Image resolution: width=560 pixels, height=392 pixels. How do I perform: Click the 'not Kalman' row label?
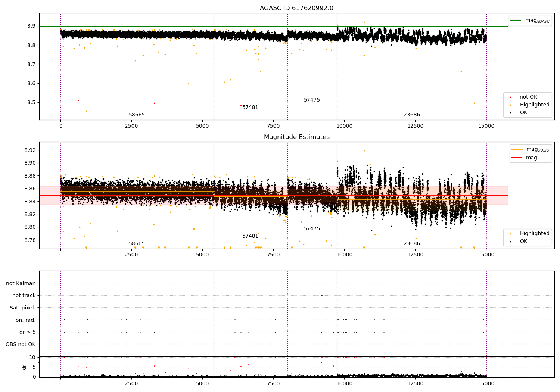(21, 283)
